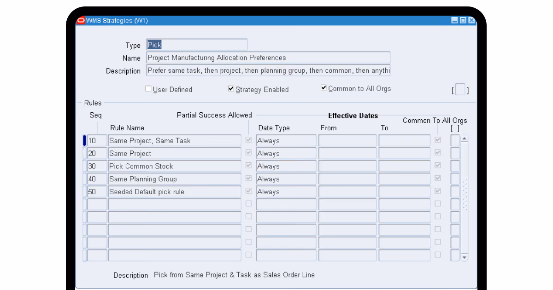Toggle Common To All Orgs for sequence 10
553x290 pixels.
[x=438, y=140]
